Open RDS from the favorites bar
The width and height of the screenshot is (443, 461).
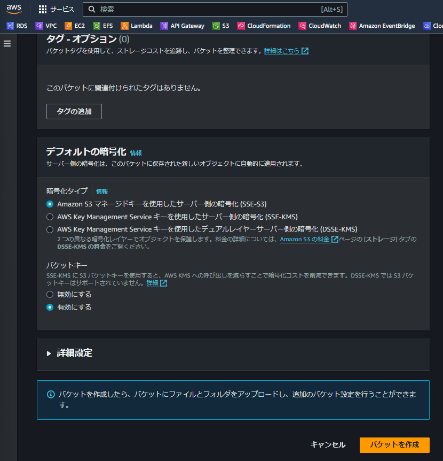coord(17,25)
